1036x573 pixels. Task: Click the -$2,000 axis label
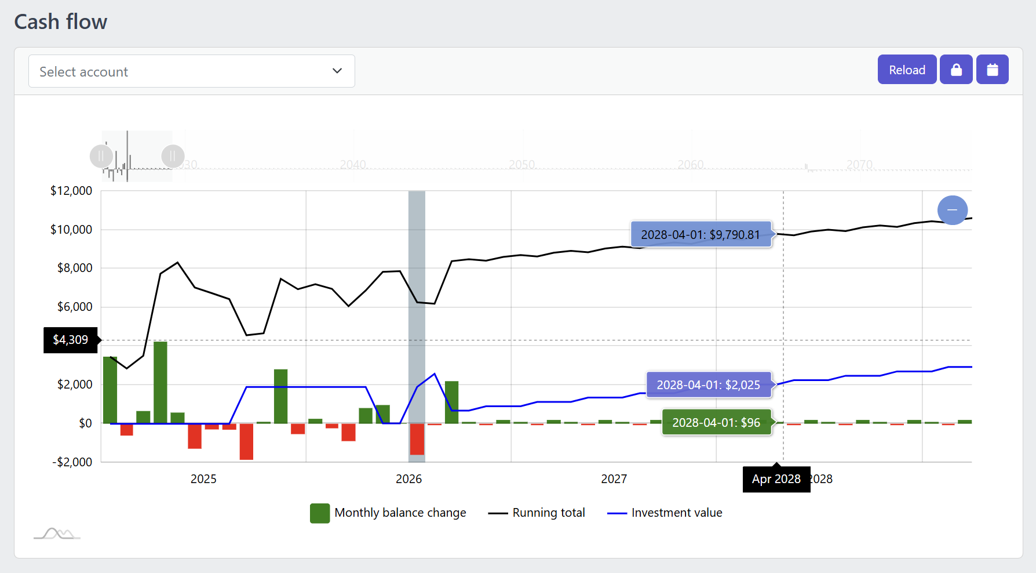point(72,462)
